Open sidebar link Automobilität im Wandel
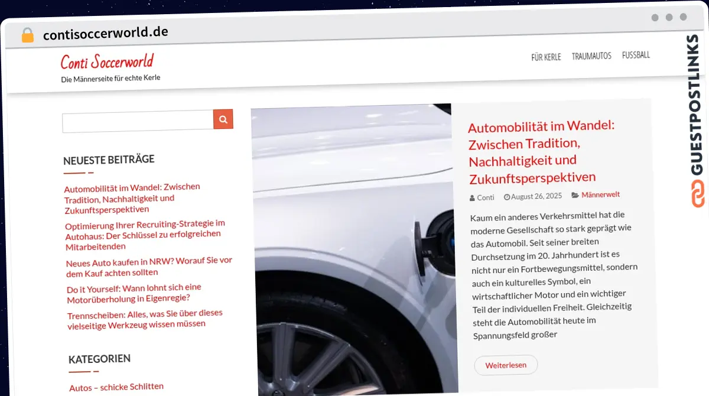The height and width of the screenshot is (396, 709). (x=132, y=198)
